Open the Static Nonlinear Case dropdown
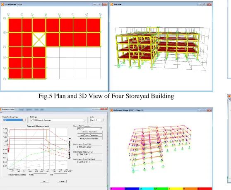231x190 pixels. coord(24,120)
